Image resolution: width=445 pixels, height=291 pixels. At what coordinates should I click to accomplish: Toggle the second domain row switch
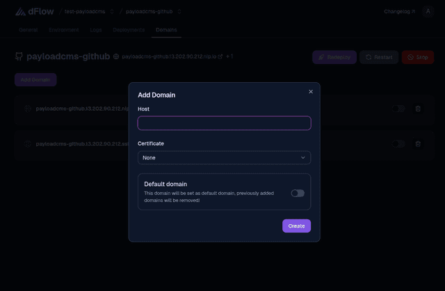[x=398, y=143]
